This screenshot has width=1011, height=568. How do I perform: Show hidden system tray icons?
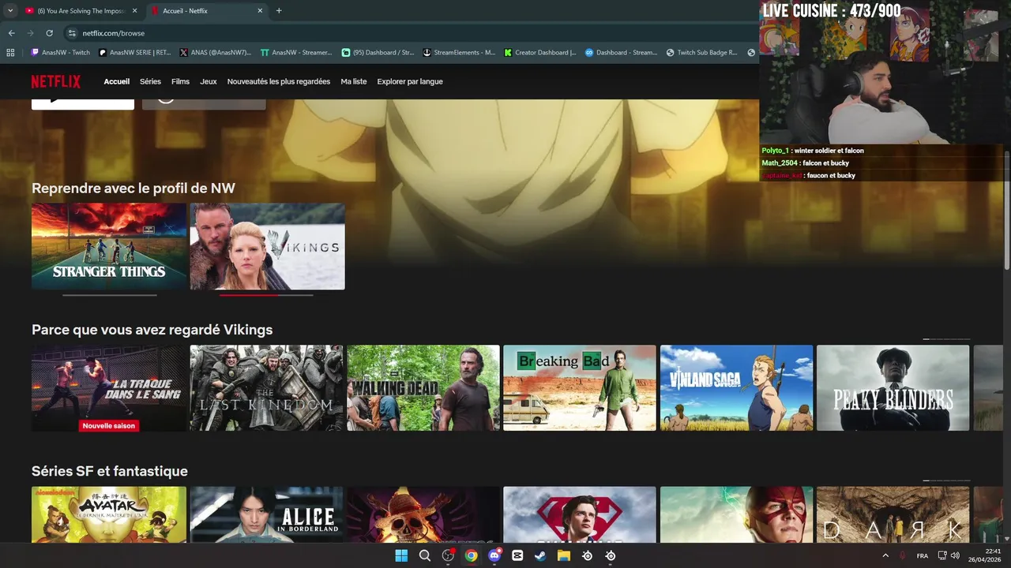[885, 555]
